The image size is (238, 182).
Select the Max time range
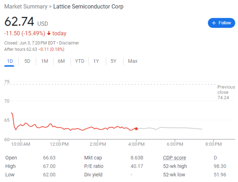[133, 61]
